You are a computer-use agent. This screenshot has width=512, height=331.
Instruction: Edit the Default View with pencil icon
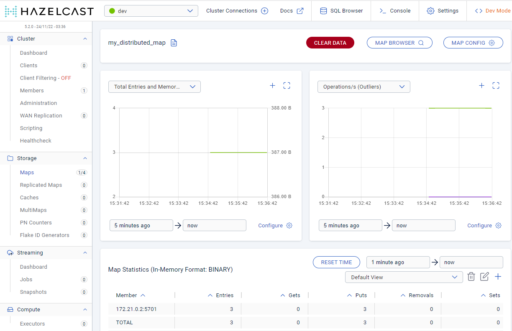484,277
